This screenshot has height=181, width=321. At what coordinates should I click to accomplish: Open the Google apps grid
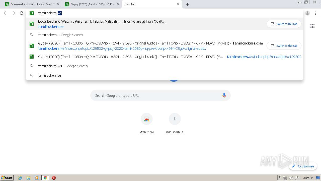point(312,26)
